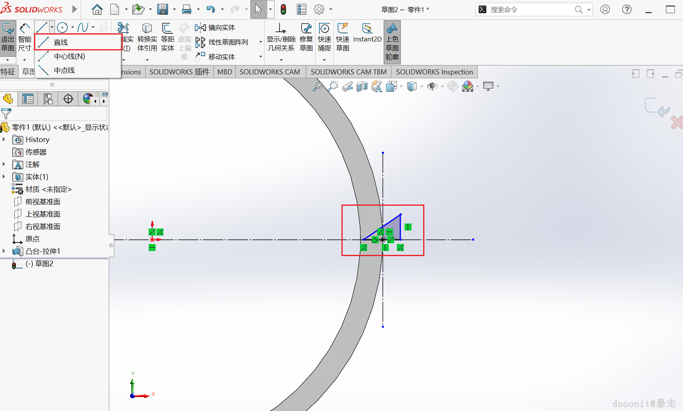Open the Options gear icon

click(319, 9)
